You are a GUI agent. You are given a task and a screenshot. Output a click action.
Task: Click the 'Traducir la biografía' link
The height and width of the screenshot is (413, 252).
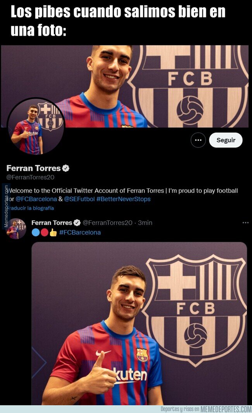(30, 208)
